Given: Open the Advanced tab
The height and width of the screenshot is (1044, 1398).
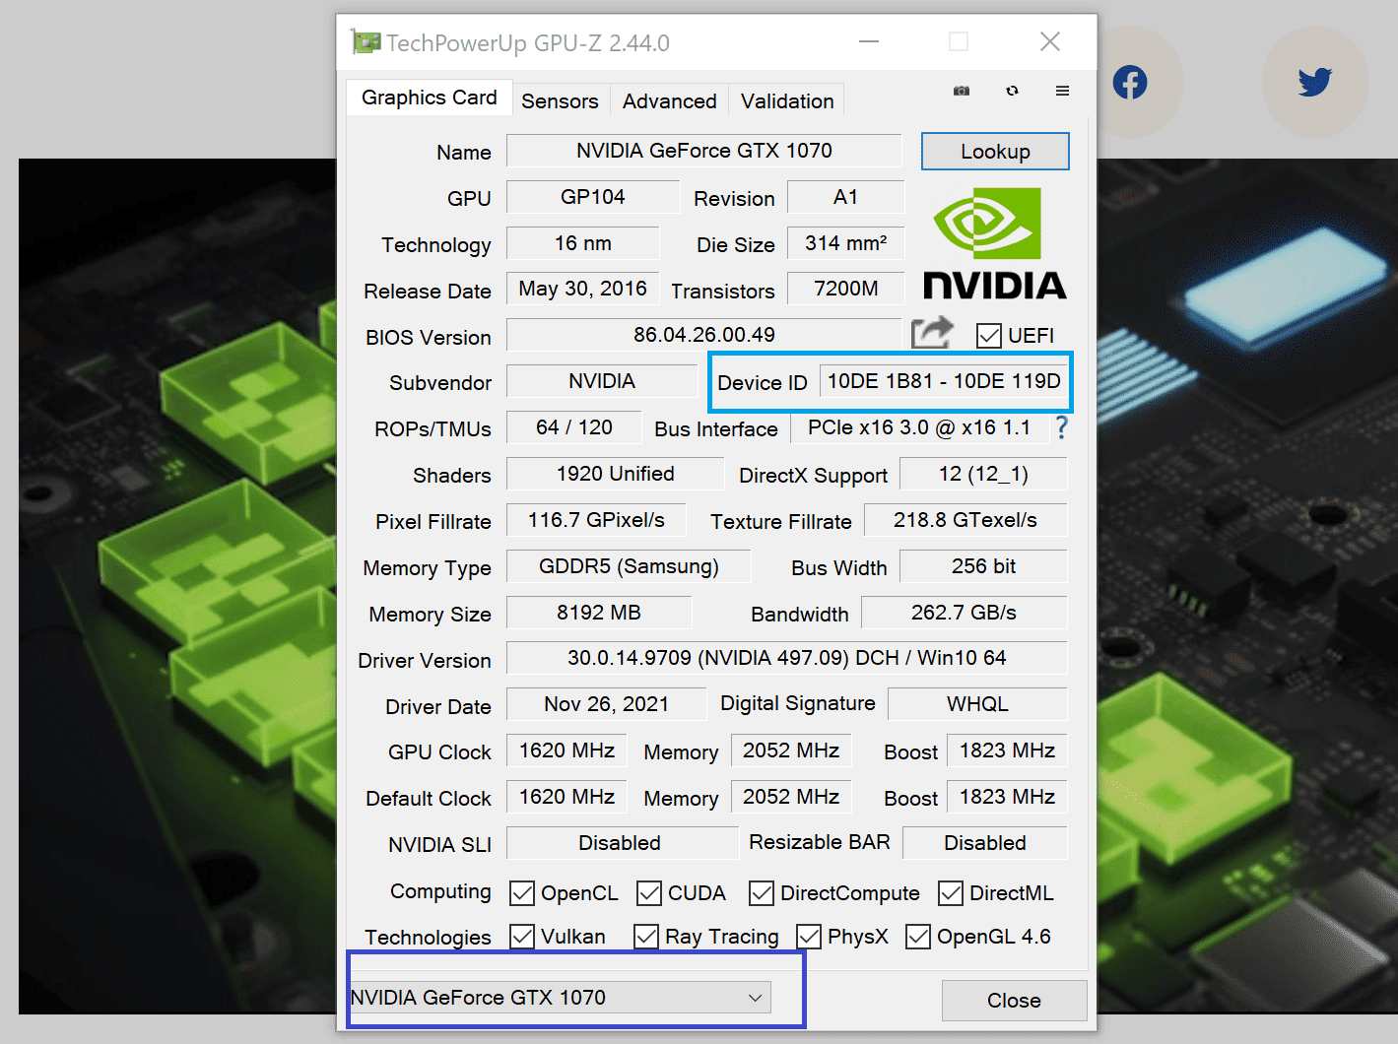Looking at the screenshot, I should click(x=669, y=101).
